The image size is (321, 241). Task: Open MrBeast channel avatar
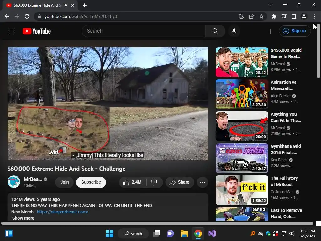pos(14,182)
